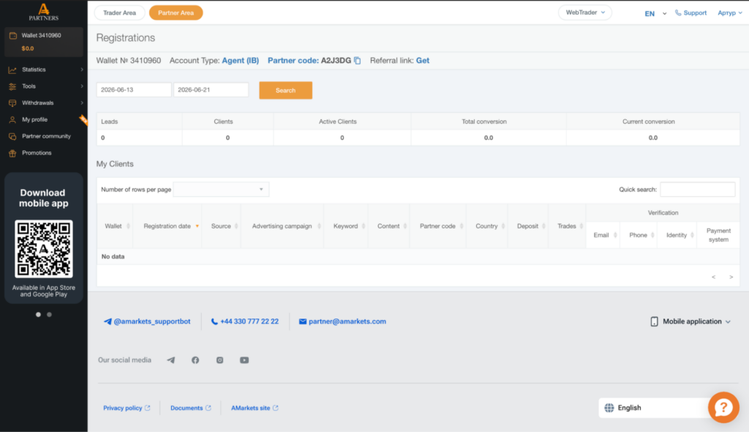Switch to the Trader Area tab

[x=119, y=13]
